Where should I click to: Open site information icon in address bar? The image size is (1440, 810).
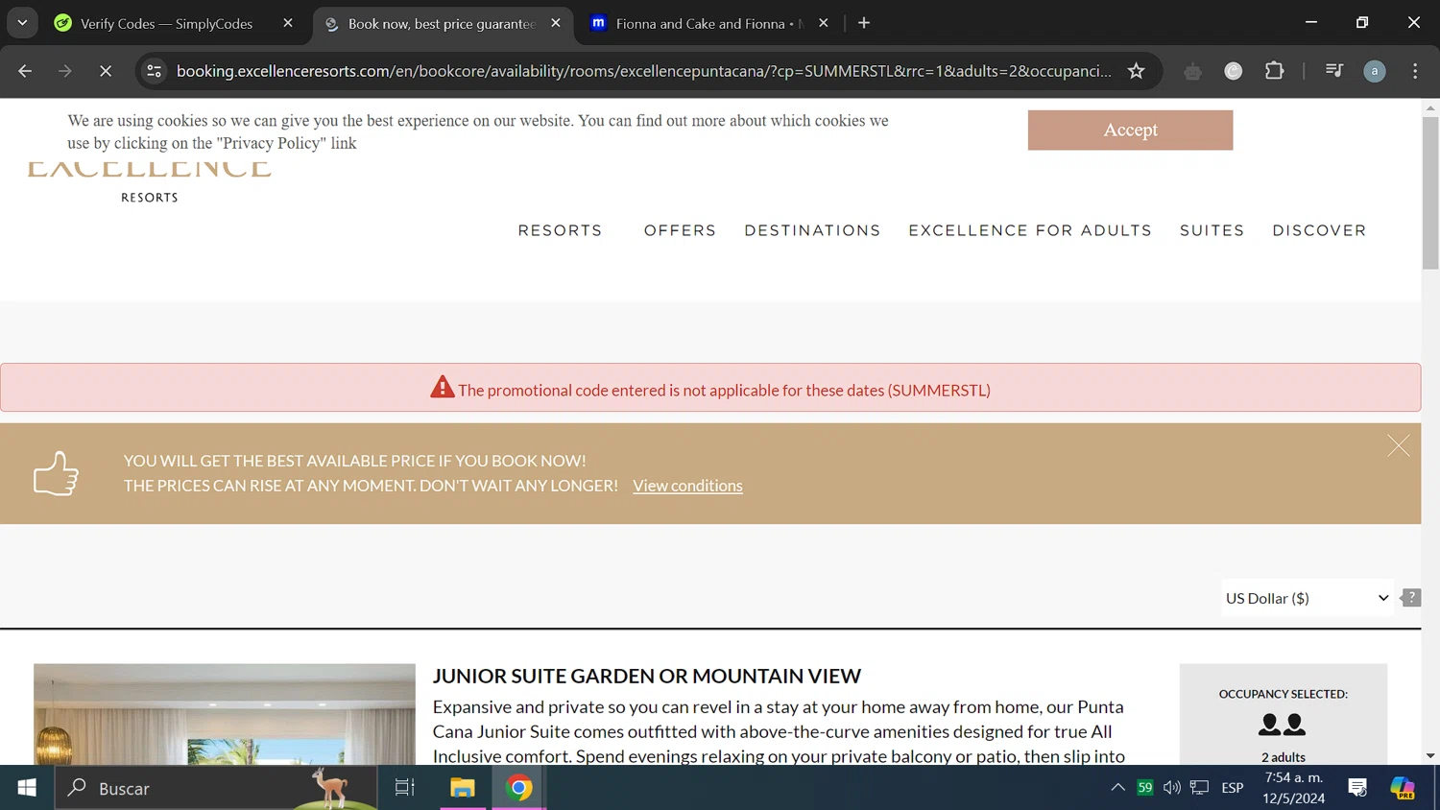[x=154, y=71]
